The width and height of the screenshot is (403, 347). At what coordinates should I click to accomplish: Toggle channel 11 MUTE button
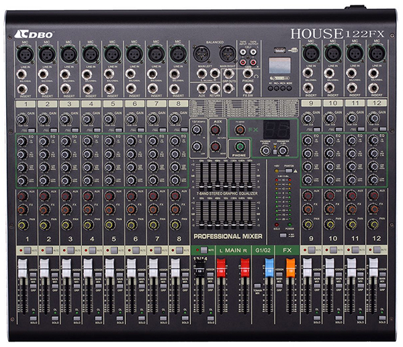tap(355, 250)
